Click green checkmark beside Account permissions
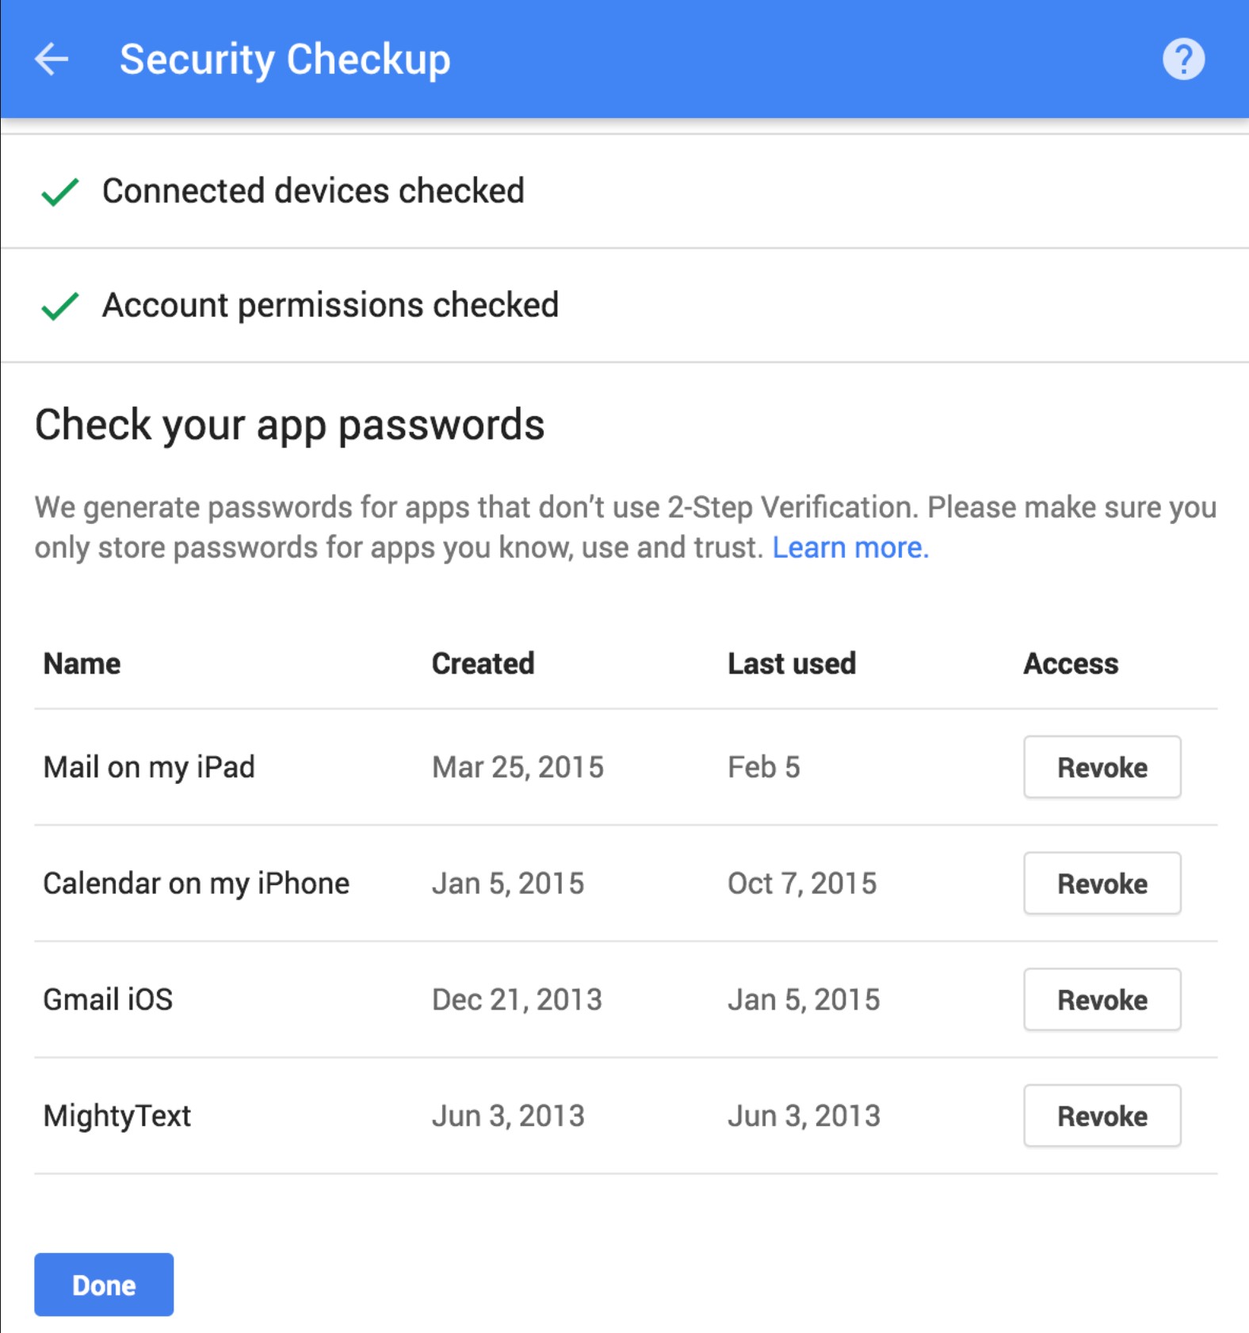This screenshot has width=1249, height=1333. pos(59,306)
